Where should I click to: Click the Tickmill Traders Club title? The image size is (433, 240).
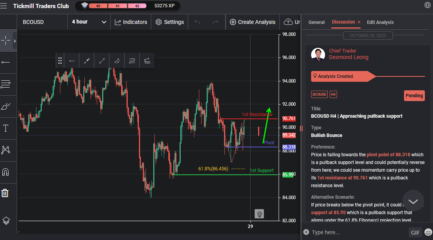(41, 6)
